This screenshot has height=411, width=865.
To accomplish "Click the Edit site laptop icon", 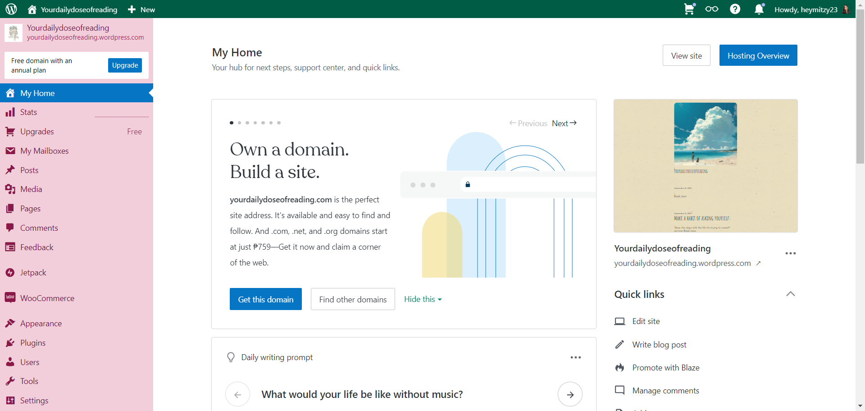I will [x=620, y=321].
